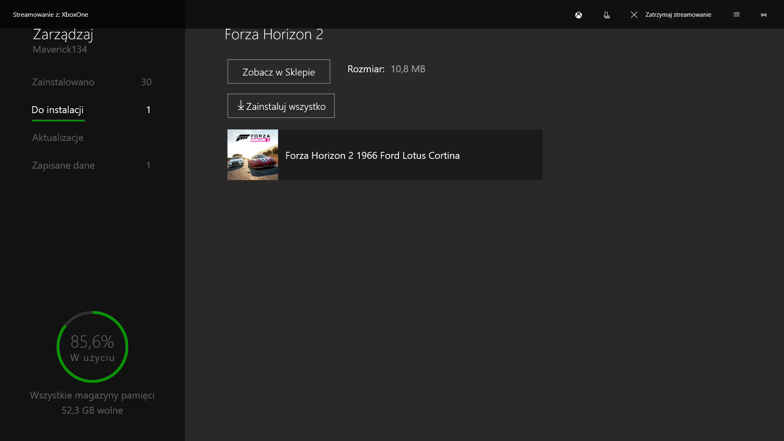Toggle the microphone icon in top bar

(607, 15)
